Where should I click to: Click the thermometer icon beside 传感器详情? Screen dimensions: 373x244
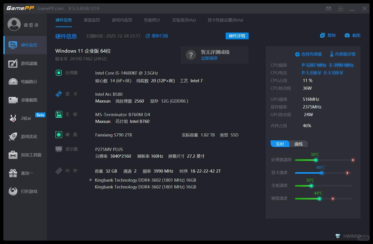tap(332, 54)
